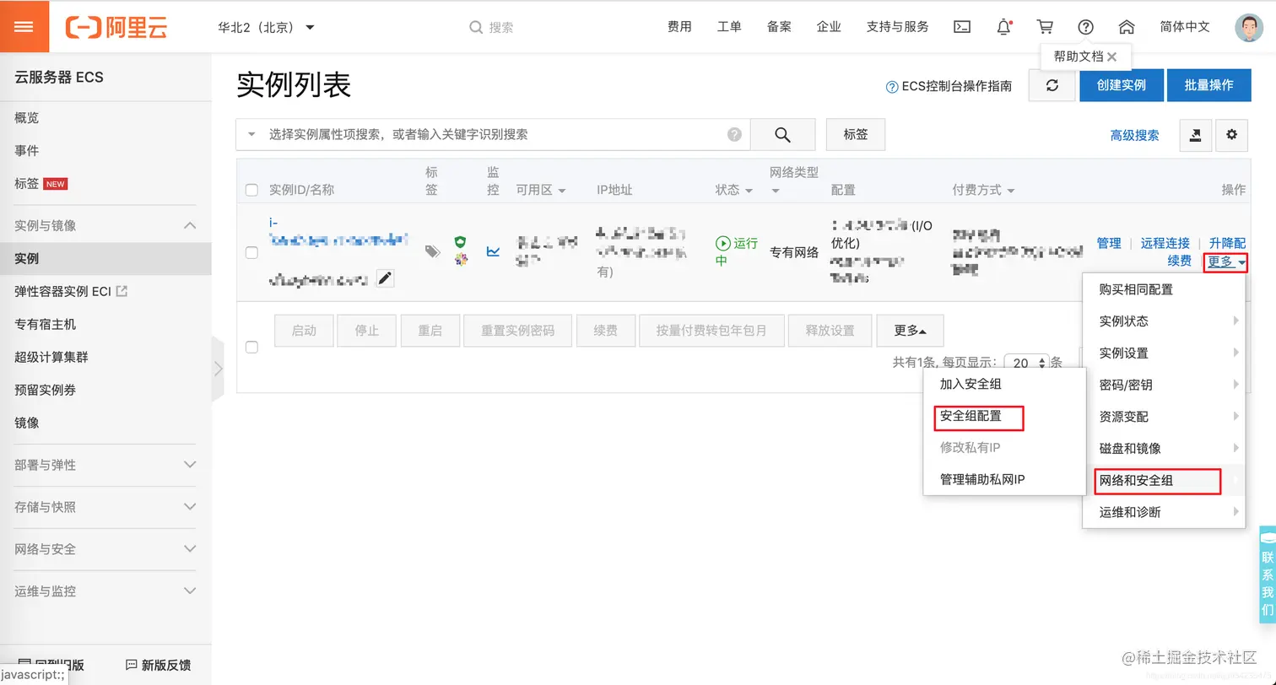Click the 联系我们 floating widget
1276x685 pixels.
[1267, 574]
